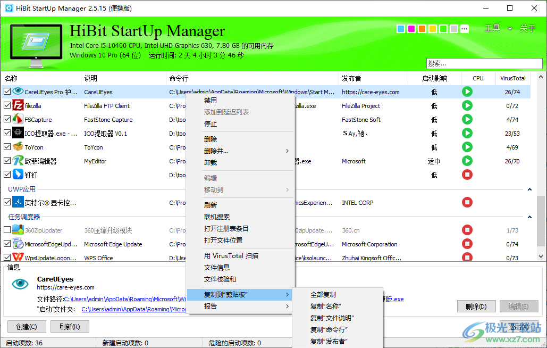Click the 创建(C) button
This screenshot has height=348, width=547.
coord(27,327)
